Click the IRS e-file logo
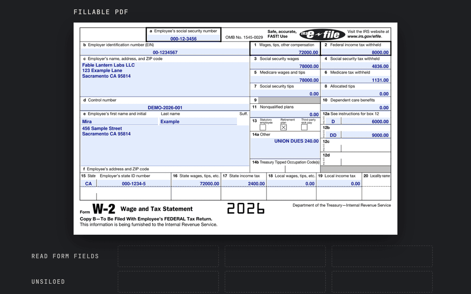Viewport: 471px width, 294px height. coord(322,34)
